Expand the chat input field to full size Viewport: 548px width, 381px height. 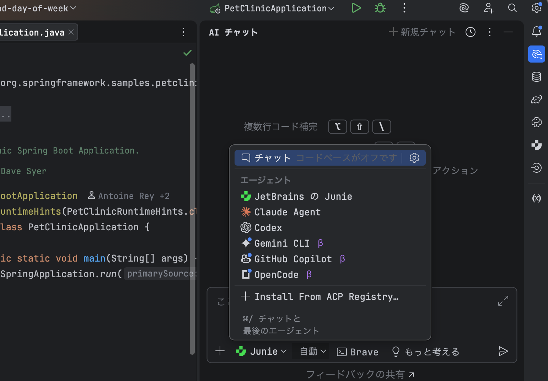(x=503, y=301)
